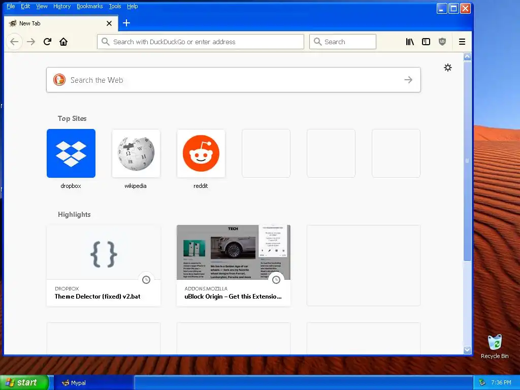Viewport: 520px width, 390px height.
Task: Open the home page icon
Action: pyautogui.click(x=63, y=42)
